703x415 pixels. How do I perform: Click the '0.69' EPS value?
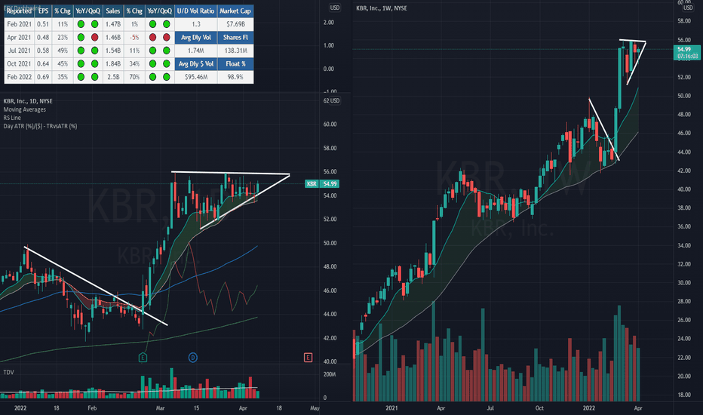point(44,77)
